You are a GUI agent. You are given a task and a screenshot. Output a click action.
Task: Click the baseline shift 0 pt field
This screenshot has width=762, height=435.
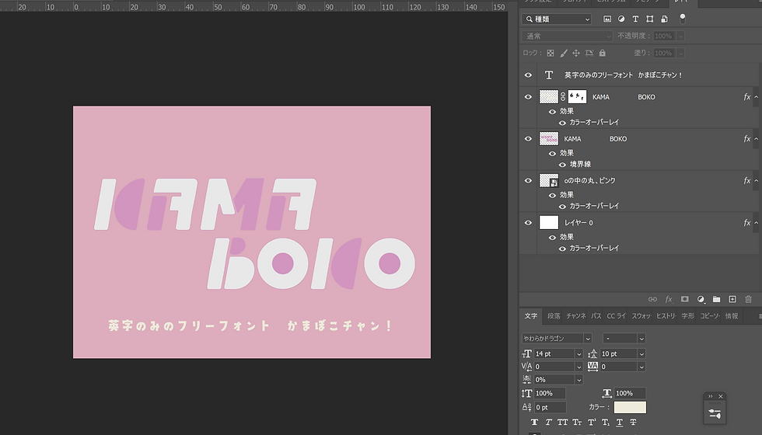pos(551,407)
